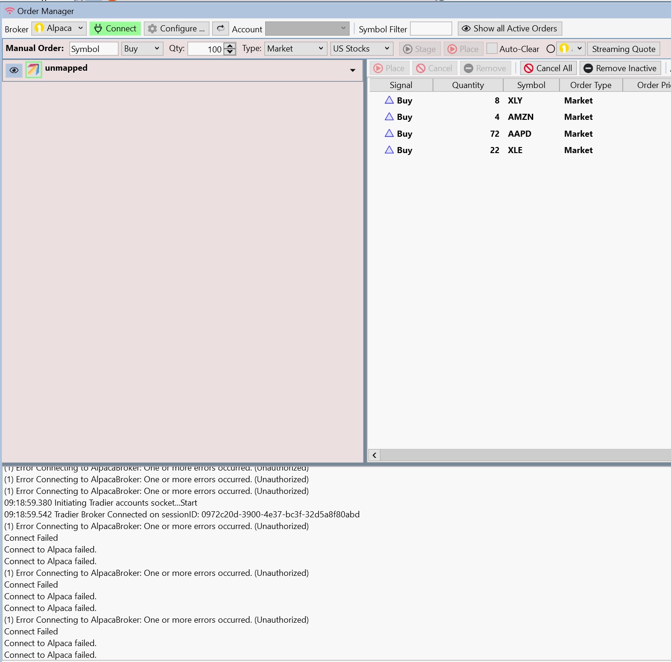Select the XLY buy signal triangle
Viewport: 671px width, 662px height.
pyautogui.click(x=389, y=100)
